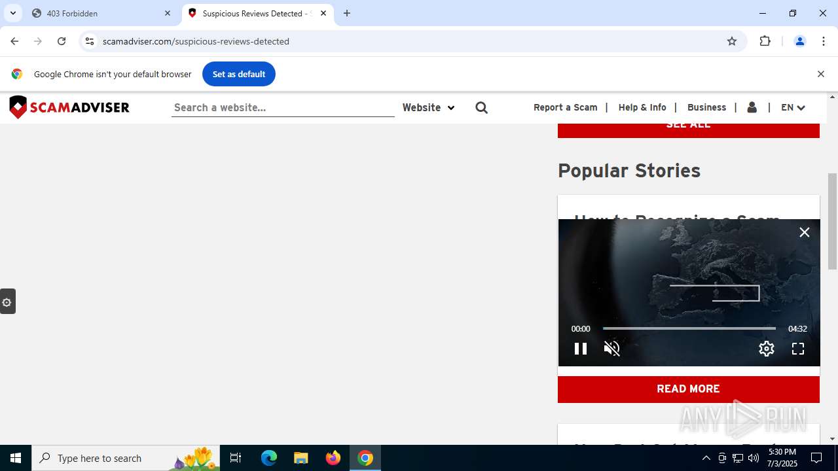Open the taskbar clock showing 5:30 PM
The height and width of the screenshot is (471, 838).
pyautogui.click(x=782, y=458)
